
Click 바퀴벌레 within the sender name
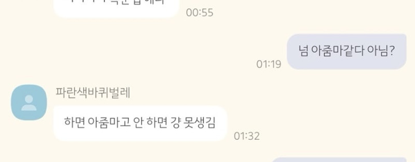111,93
